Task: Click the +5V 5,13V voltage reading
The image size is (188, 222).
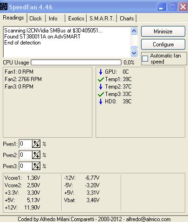Action: tap(22, 200)
